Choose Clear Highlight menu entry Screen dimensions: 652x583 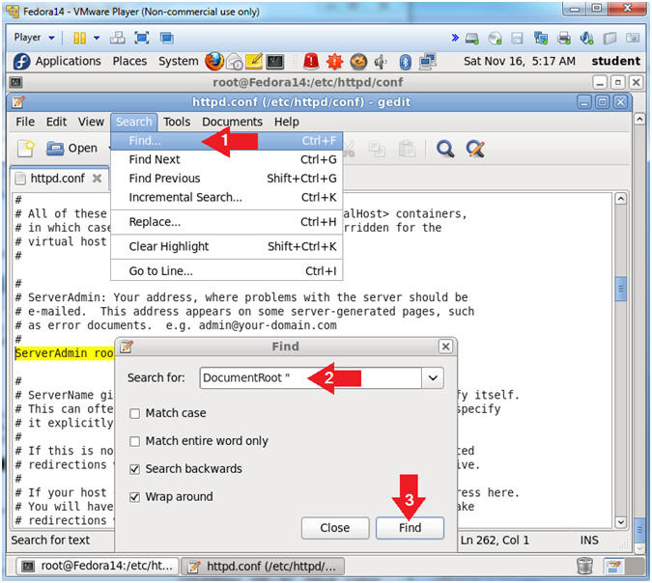tap(227, 246)
